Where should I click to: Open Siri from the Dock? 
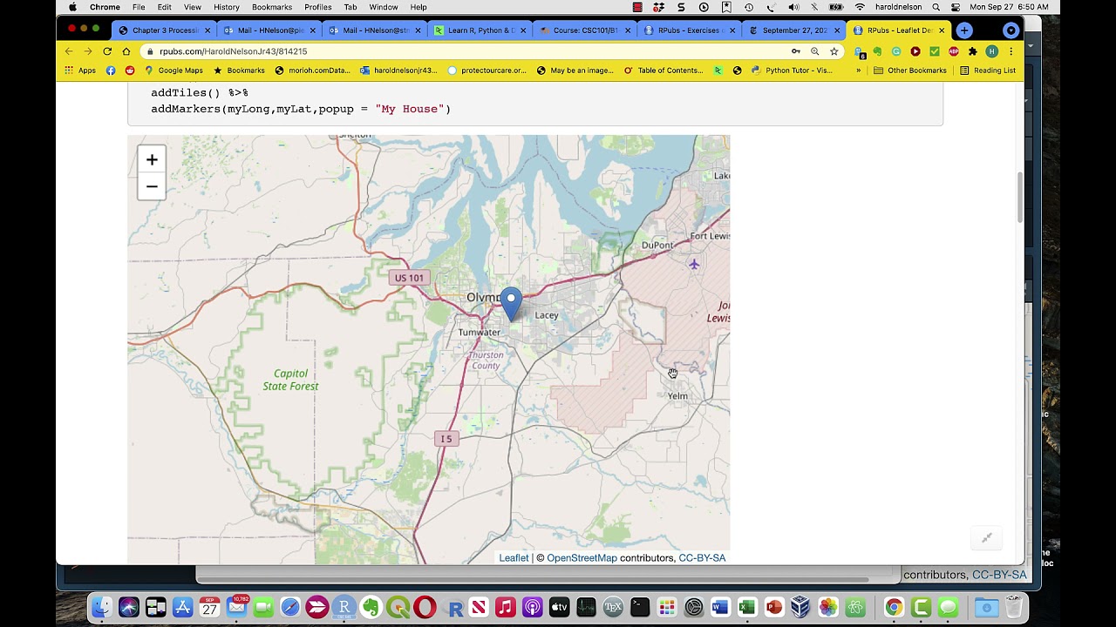[129, 607]
